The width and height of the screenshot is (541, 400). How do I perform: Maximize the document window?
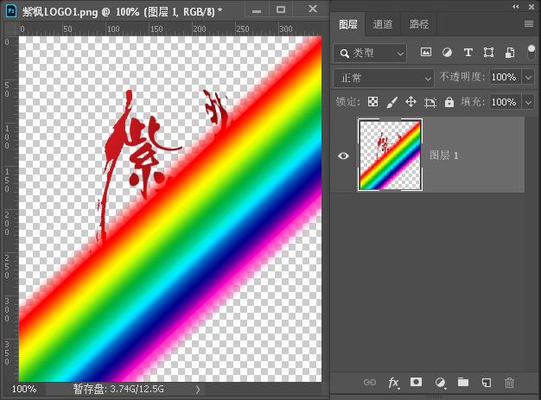click(281, 10)
